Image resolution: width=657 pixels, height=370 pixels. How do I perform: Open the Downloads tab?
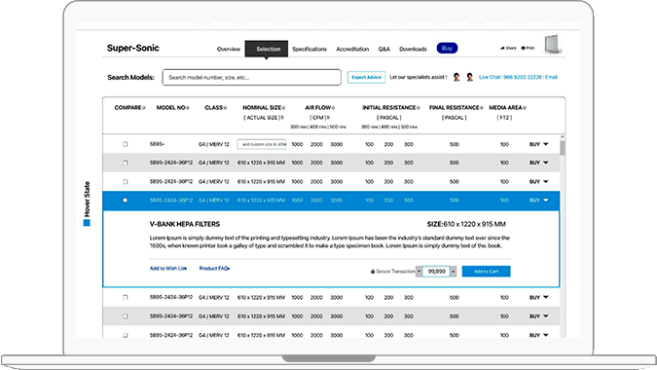click(x=413, y=49)
